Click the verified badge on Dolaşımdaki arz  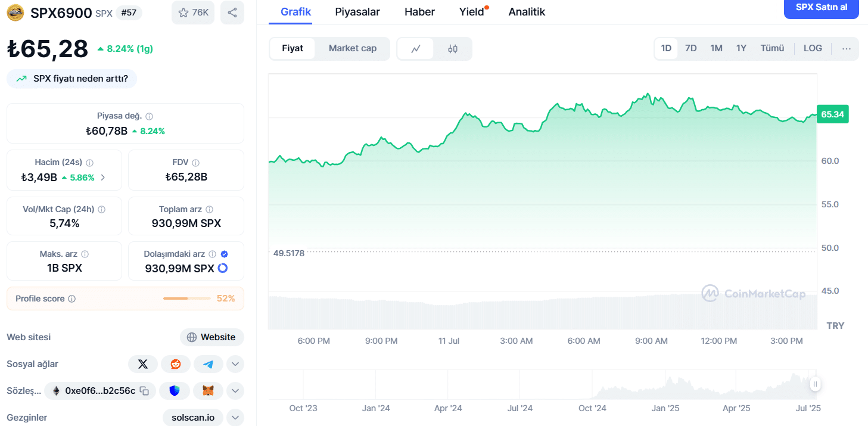tap(224, 254)
